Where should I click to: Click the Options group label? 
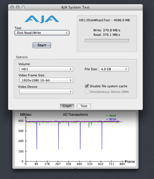(22, 57)
